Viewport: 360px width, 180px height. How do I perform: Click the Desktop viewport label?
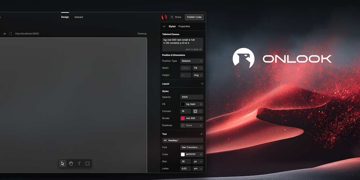point(142,34)
